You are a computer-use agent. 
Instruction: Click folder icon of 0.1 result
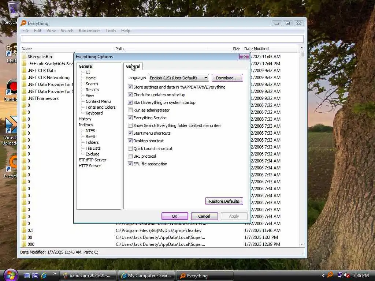pos(24,231)
